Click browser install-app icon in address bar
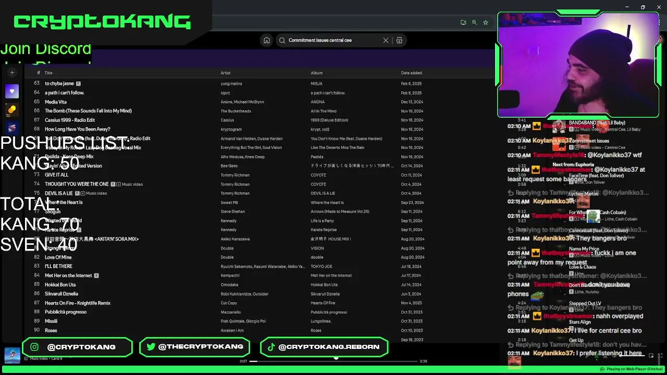Screen dimensions: 667x375 [463, 22]
